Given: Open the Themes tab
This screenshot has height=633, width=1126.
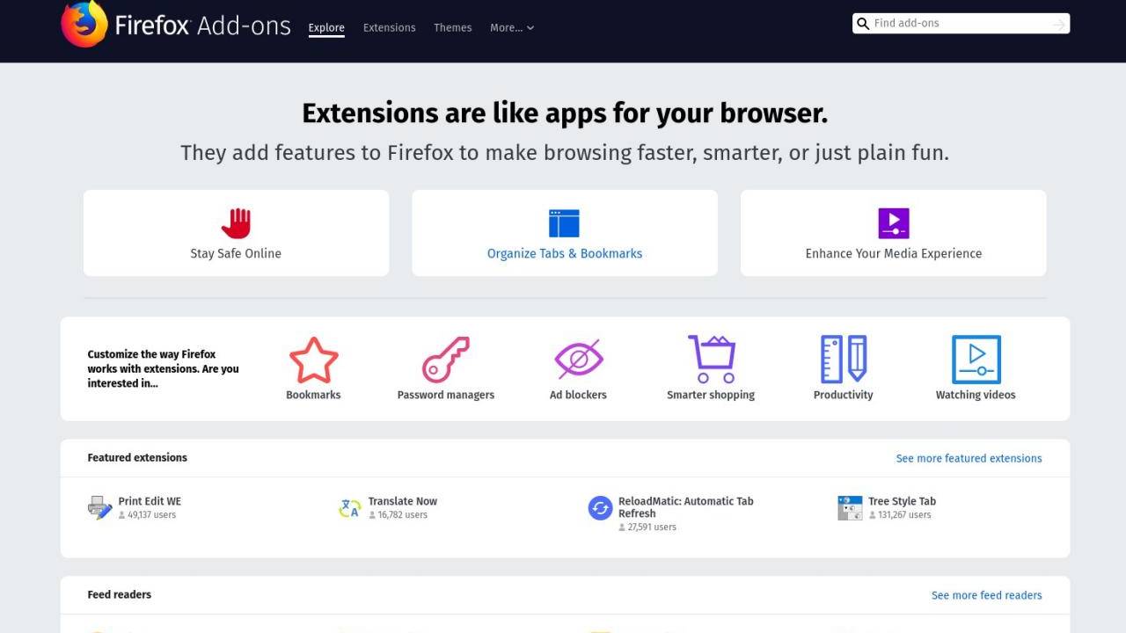Looking at the screenshot, I should pos(452,28).
